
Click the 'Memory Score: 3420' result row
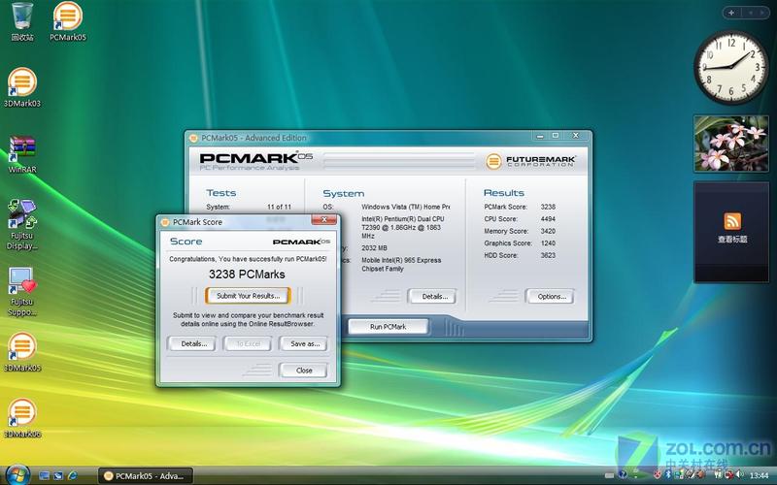520,231
